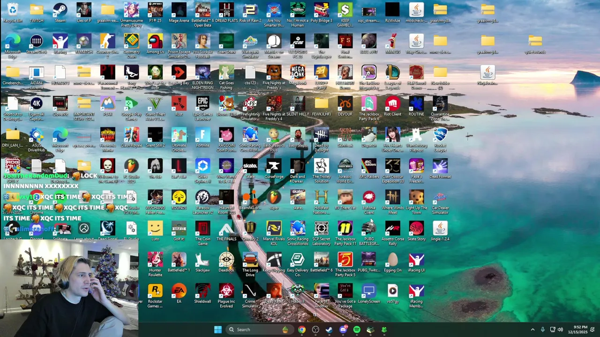Screen dimensions: 600x337
Task: Open the Egging On shortcut
Action: click(x=393, y=263)
